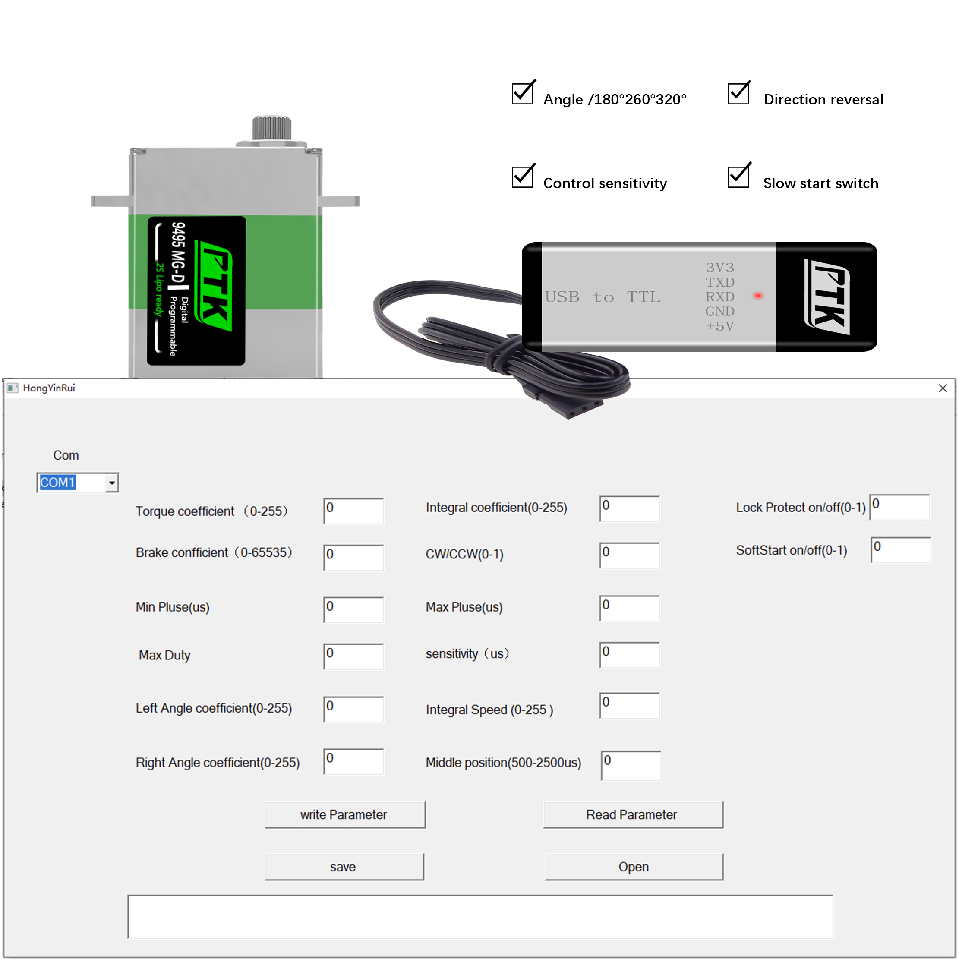
Task: Click the sensitivity (us) input field
Action: [629, 655]
